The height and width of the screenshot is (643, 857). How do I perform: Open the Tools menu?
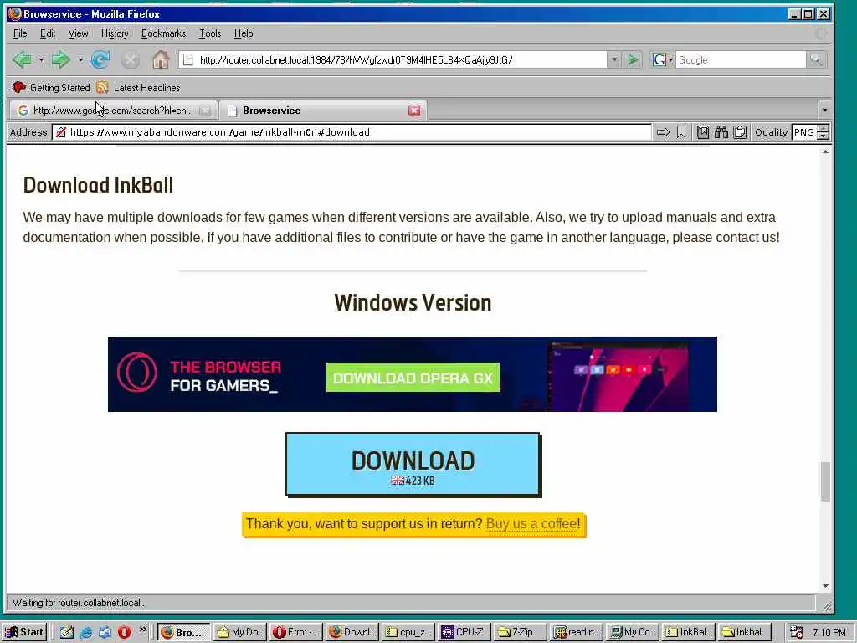click(x=210, y=33)
